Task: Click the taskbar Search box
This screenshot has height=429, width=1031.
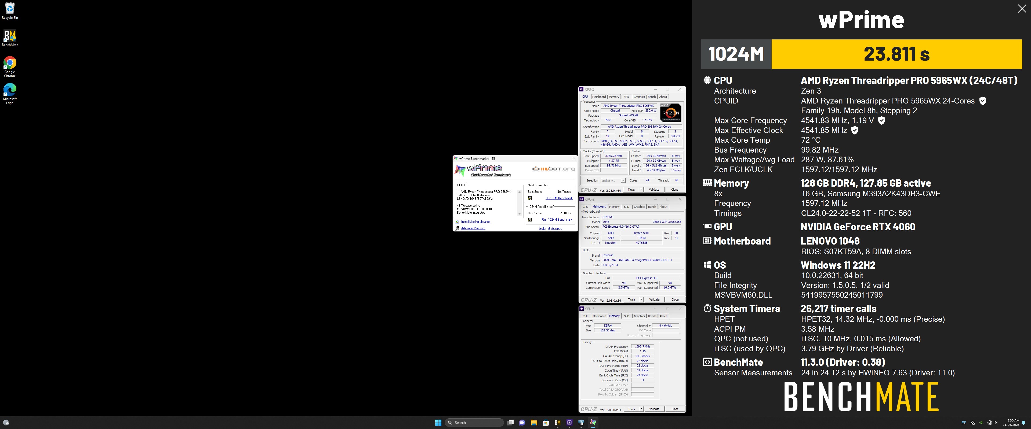Action: pyautogui.click(x=474, y=423)
